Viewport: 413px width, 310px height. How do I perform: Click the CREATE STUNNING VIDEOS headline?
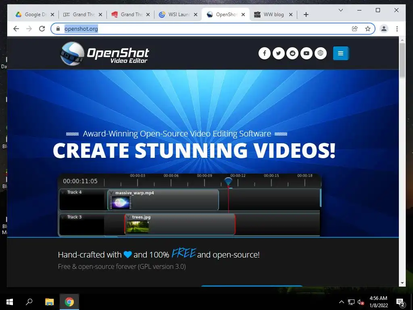coord(194,151)
